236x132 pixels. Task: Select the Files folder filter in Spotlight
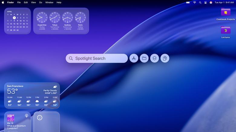pyautogui.click(x=144, y=58)
